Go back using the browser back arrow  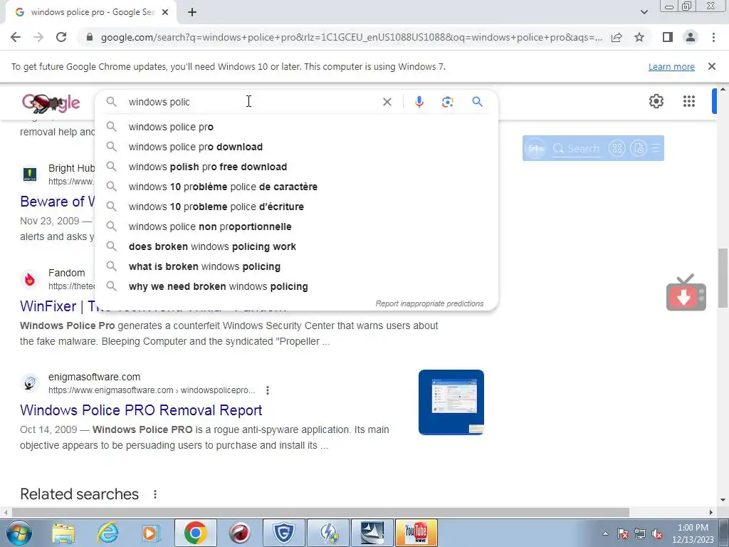[x=16, y=37]
